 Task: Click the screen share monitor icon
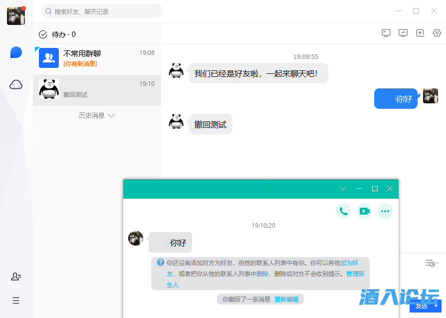386,33
